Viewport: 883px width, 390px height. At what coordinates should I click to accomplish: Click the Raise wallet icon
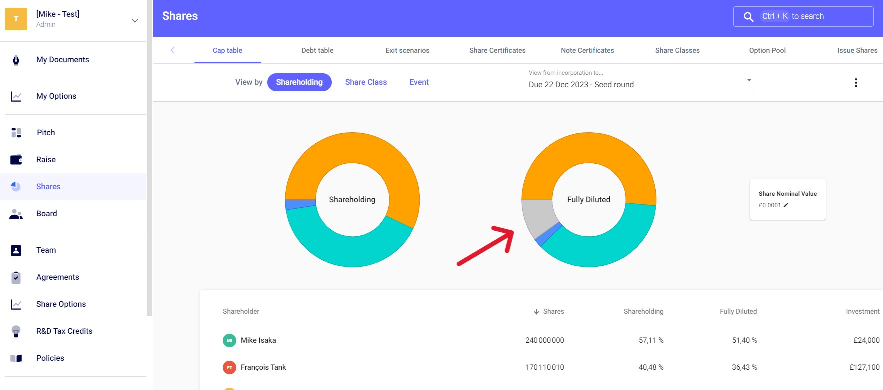click(x=16, y=160)
